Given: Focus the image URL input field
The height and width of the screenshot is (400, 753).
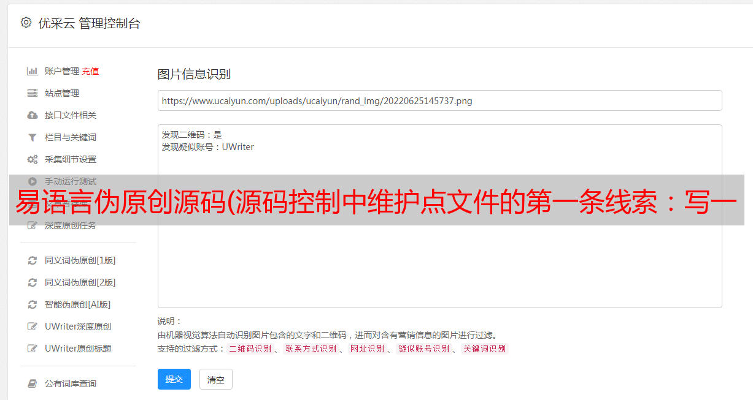Looking at the screenshot, I should point(439,100).
